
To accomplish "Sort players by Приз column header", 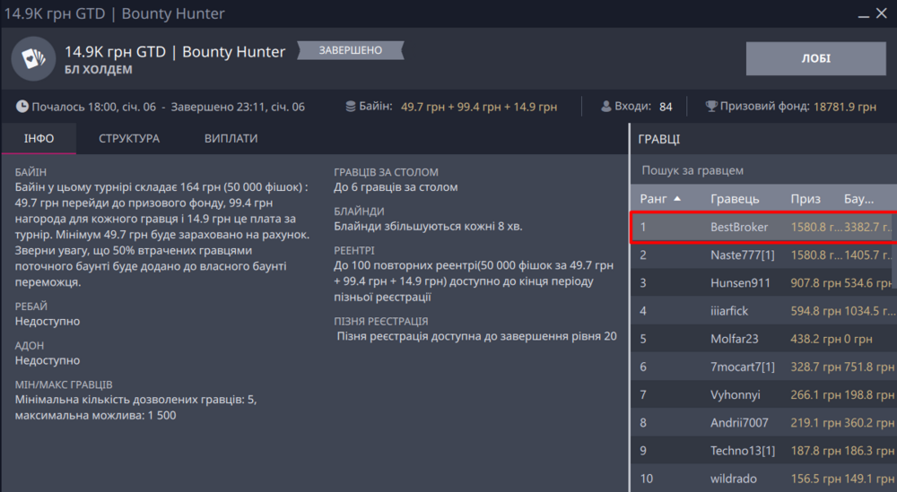I will click(x=805, y=198).
